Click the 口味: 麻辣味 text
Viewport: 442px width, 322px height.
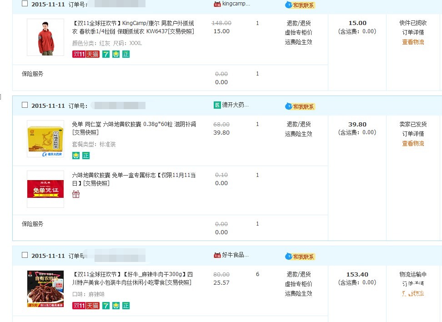(89, 294)
